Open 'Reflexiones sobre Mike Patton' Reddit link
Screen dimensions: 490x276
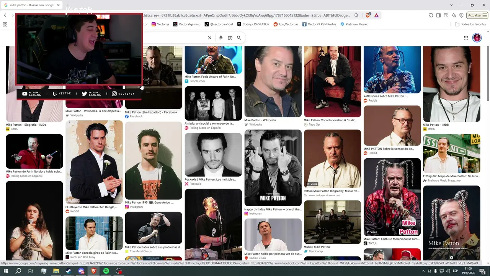click(x=385, y=96)
